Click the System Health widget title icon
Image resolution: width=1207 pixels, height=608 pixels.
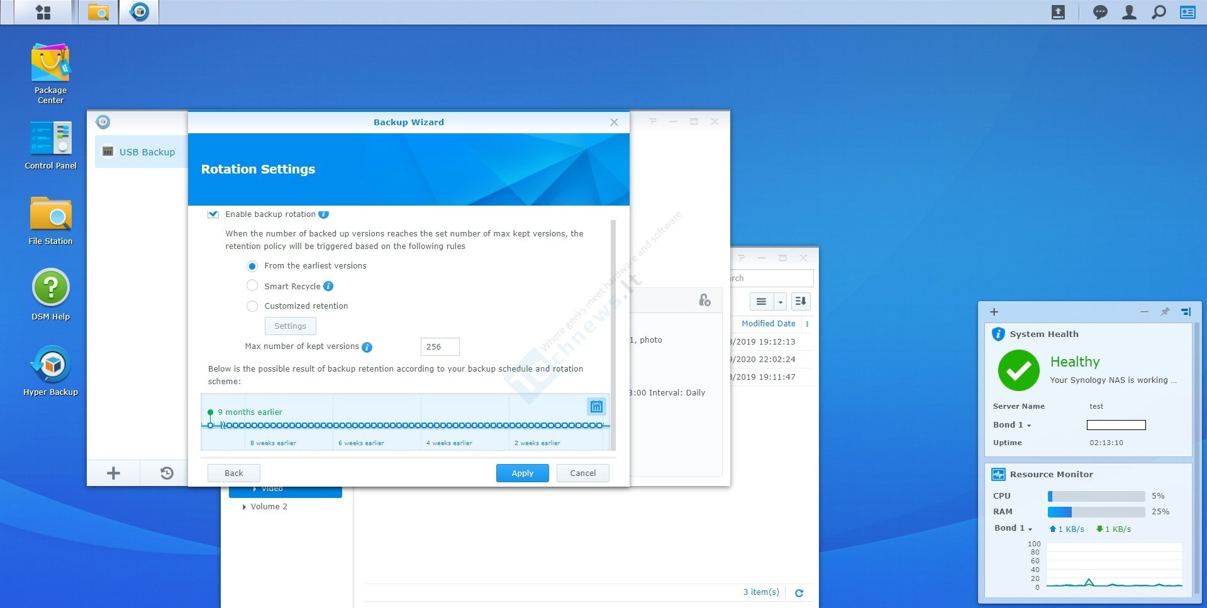[x=998, y=334]
